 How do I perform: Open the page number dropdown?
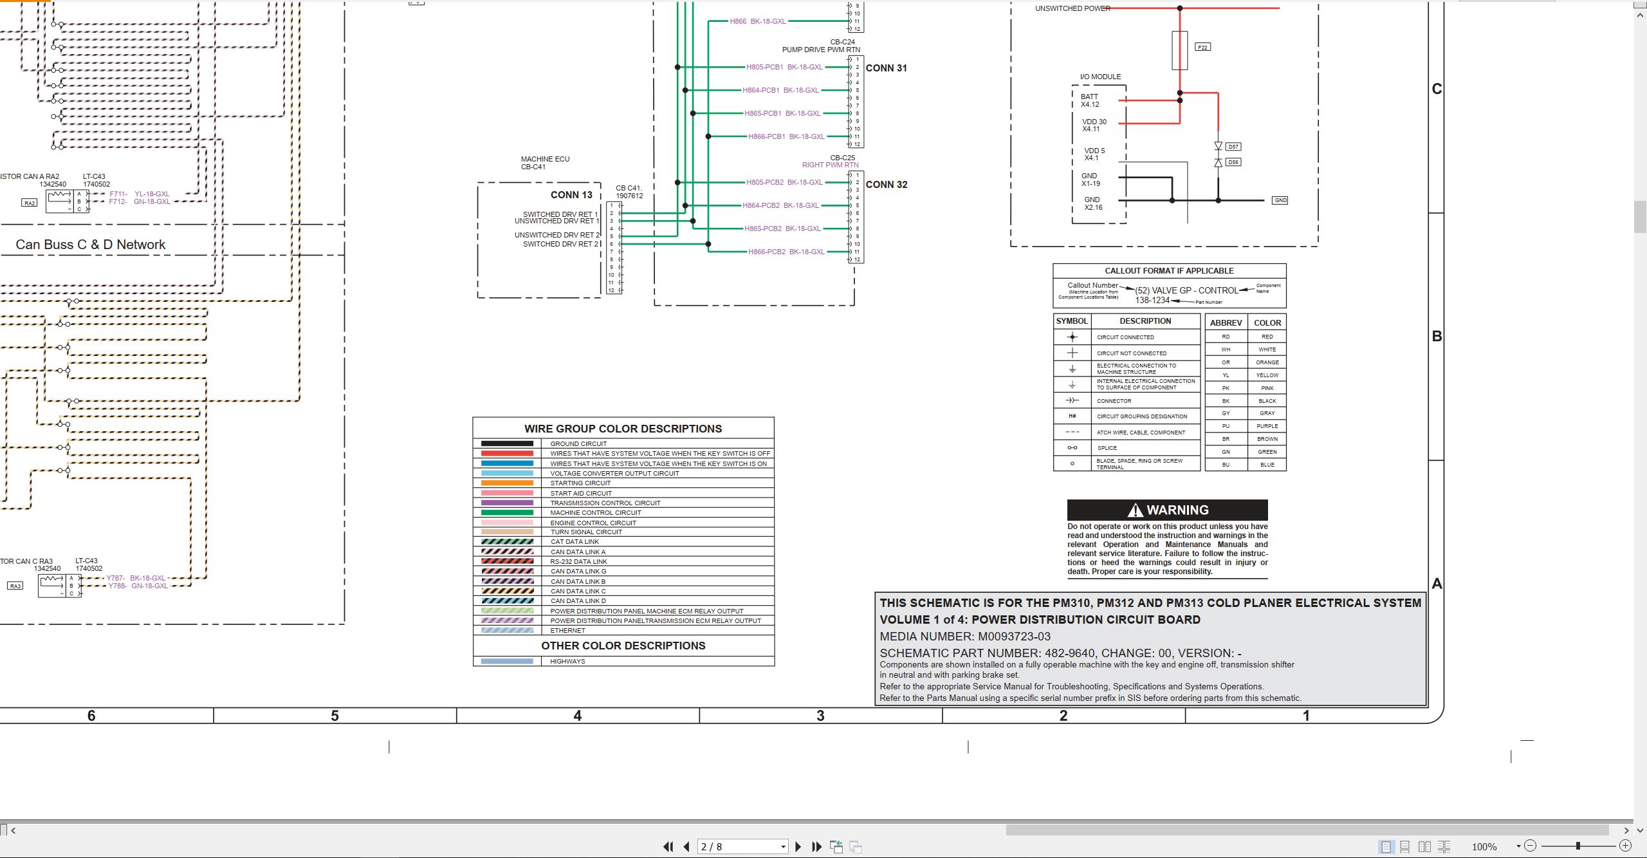pyautogui.click(x=783, y=847)
